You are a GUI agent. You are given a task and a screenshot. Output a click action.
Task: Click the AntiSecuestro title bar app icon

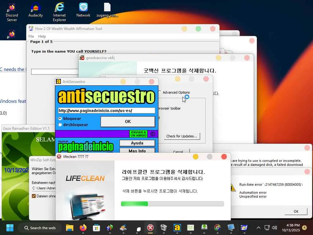58,81
